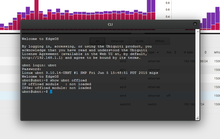This screenshot has height=139, width=220.
Task: Switch to the VLAN tab
Action: tap(139, 41)
